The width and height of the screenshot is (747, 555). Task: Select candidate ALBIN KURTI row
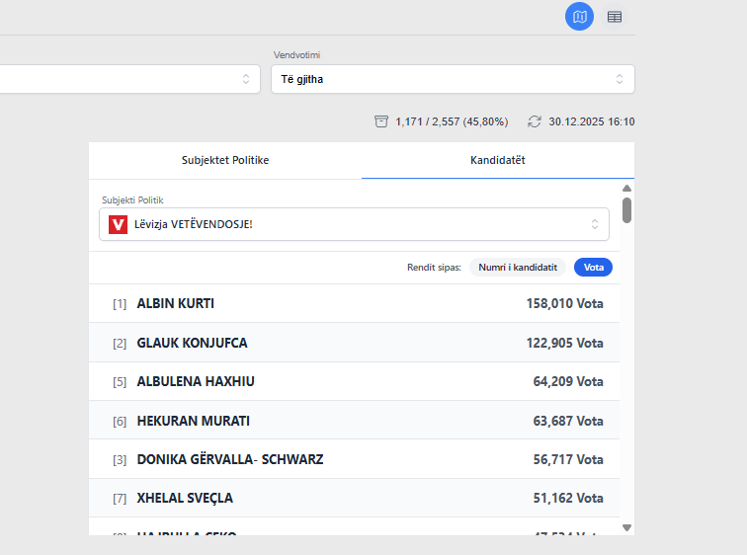[x=354, y=303]
